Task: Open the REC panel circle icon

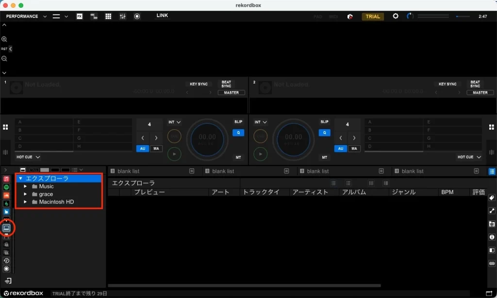Action: (137, 16)
